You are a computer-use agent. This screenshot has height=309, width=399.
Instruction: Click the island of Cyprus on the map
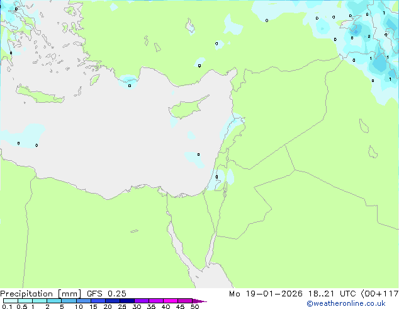(x=187, y=108)
